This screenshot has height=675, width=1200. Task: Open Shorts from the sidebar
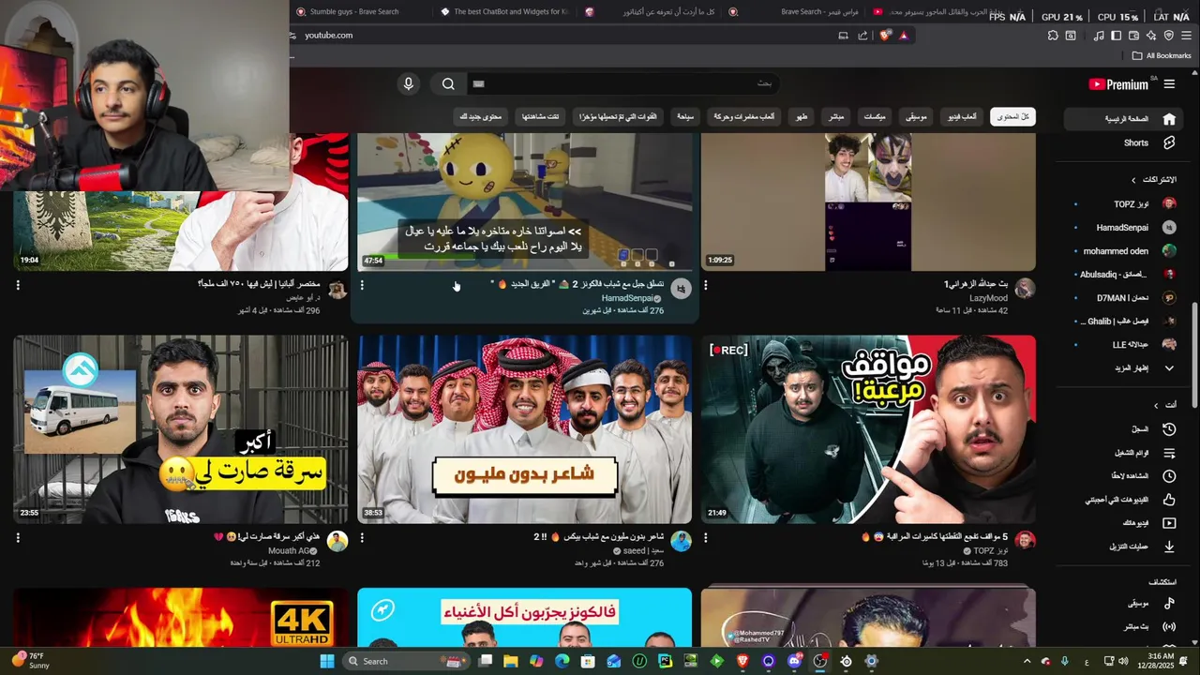click(1121, 143)
